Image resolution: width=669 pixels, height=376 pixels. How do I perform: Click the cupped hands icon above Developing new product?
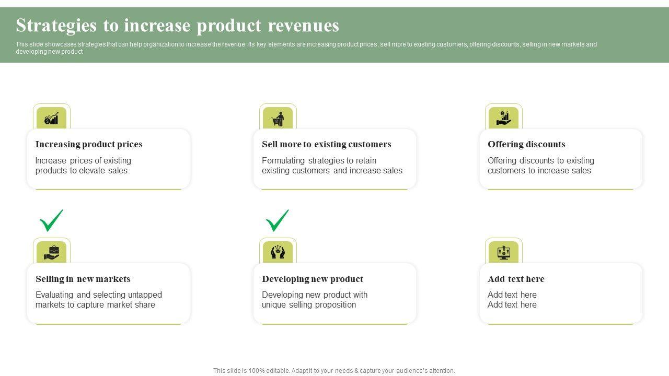pos(278,253)
